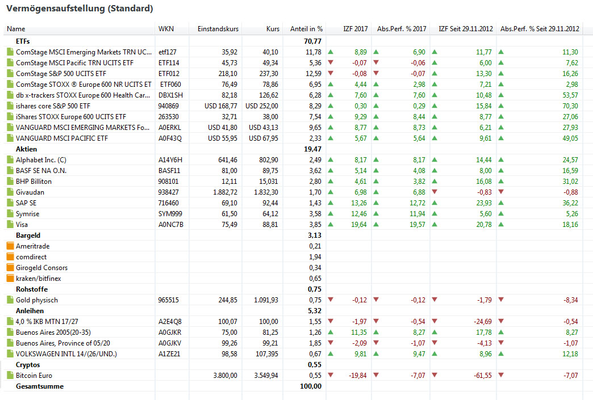Click the green icon next to Gold physisch
This screenshot has width=593, height=400.
(10, 300)
